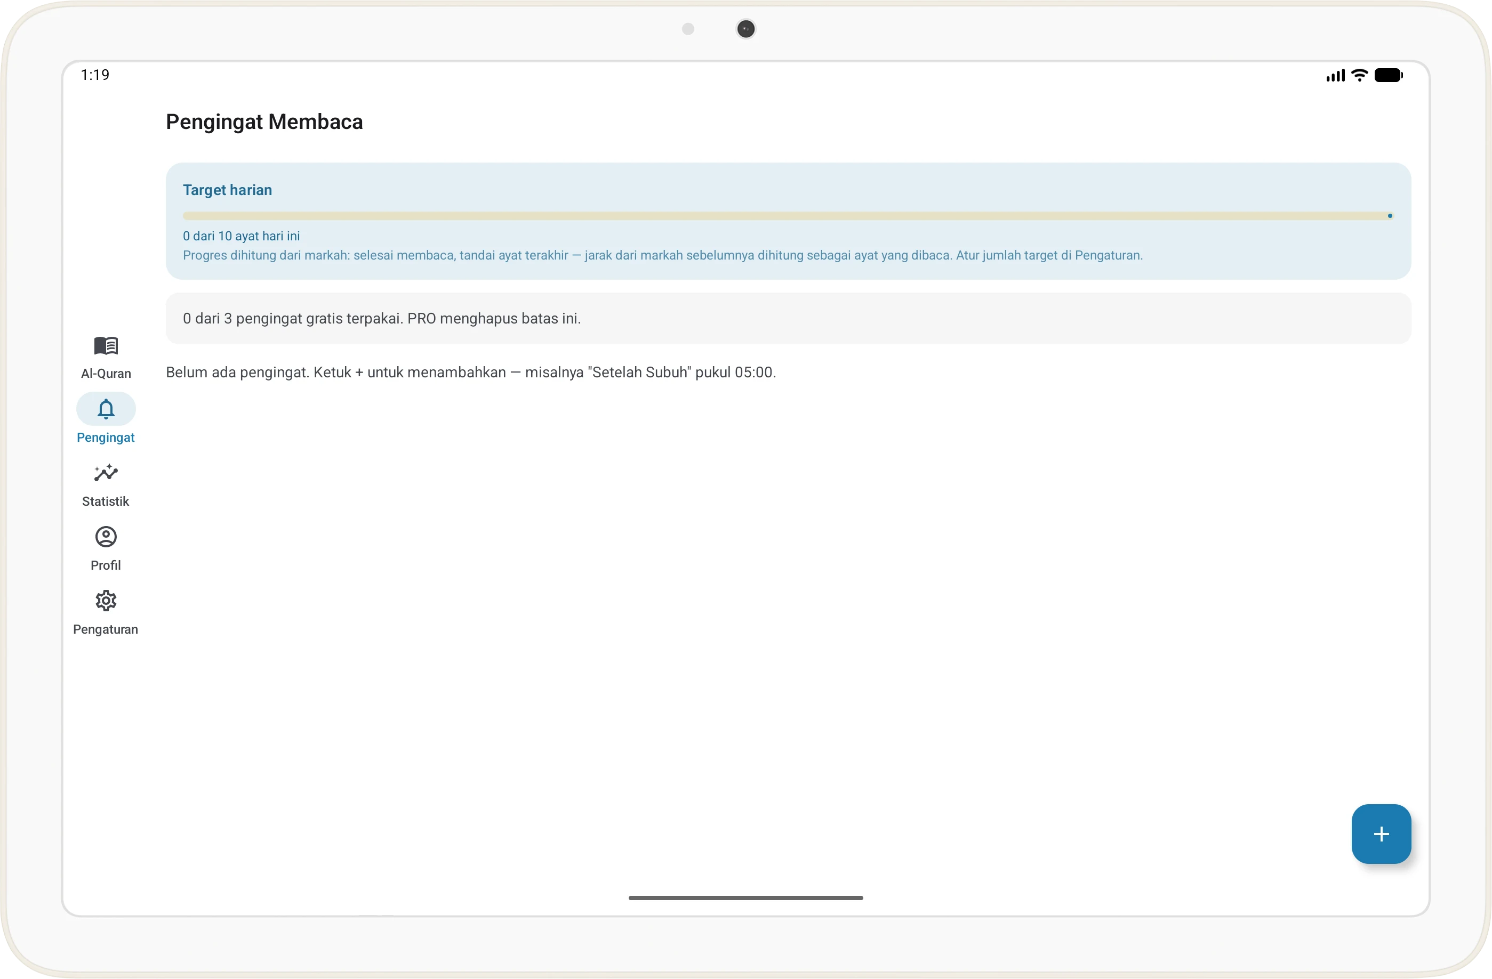Click the 'Pengingat Membaca' page title
Viewport: 1492px width, 979px height.
pos(264,122)
